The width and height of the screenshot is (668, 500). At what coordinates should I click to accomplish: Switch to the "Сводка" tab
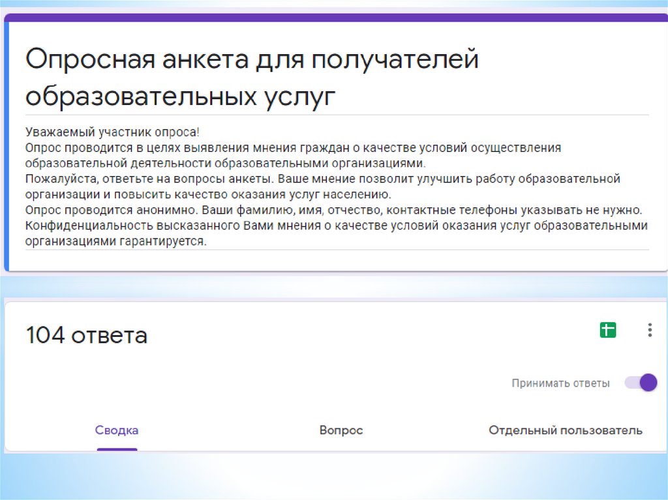(117, 430)
